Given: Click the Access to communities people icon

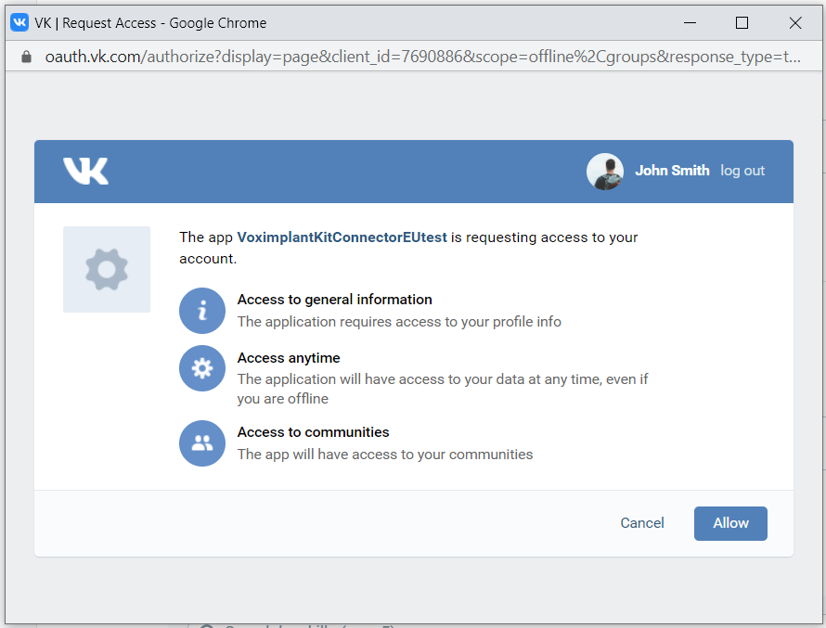Looking at the screenshot, I should click(202, 442).
